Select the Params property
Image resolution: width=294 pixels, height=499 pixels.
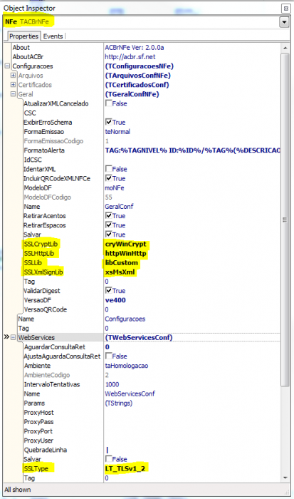(34, 403)
